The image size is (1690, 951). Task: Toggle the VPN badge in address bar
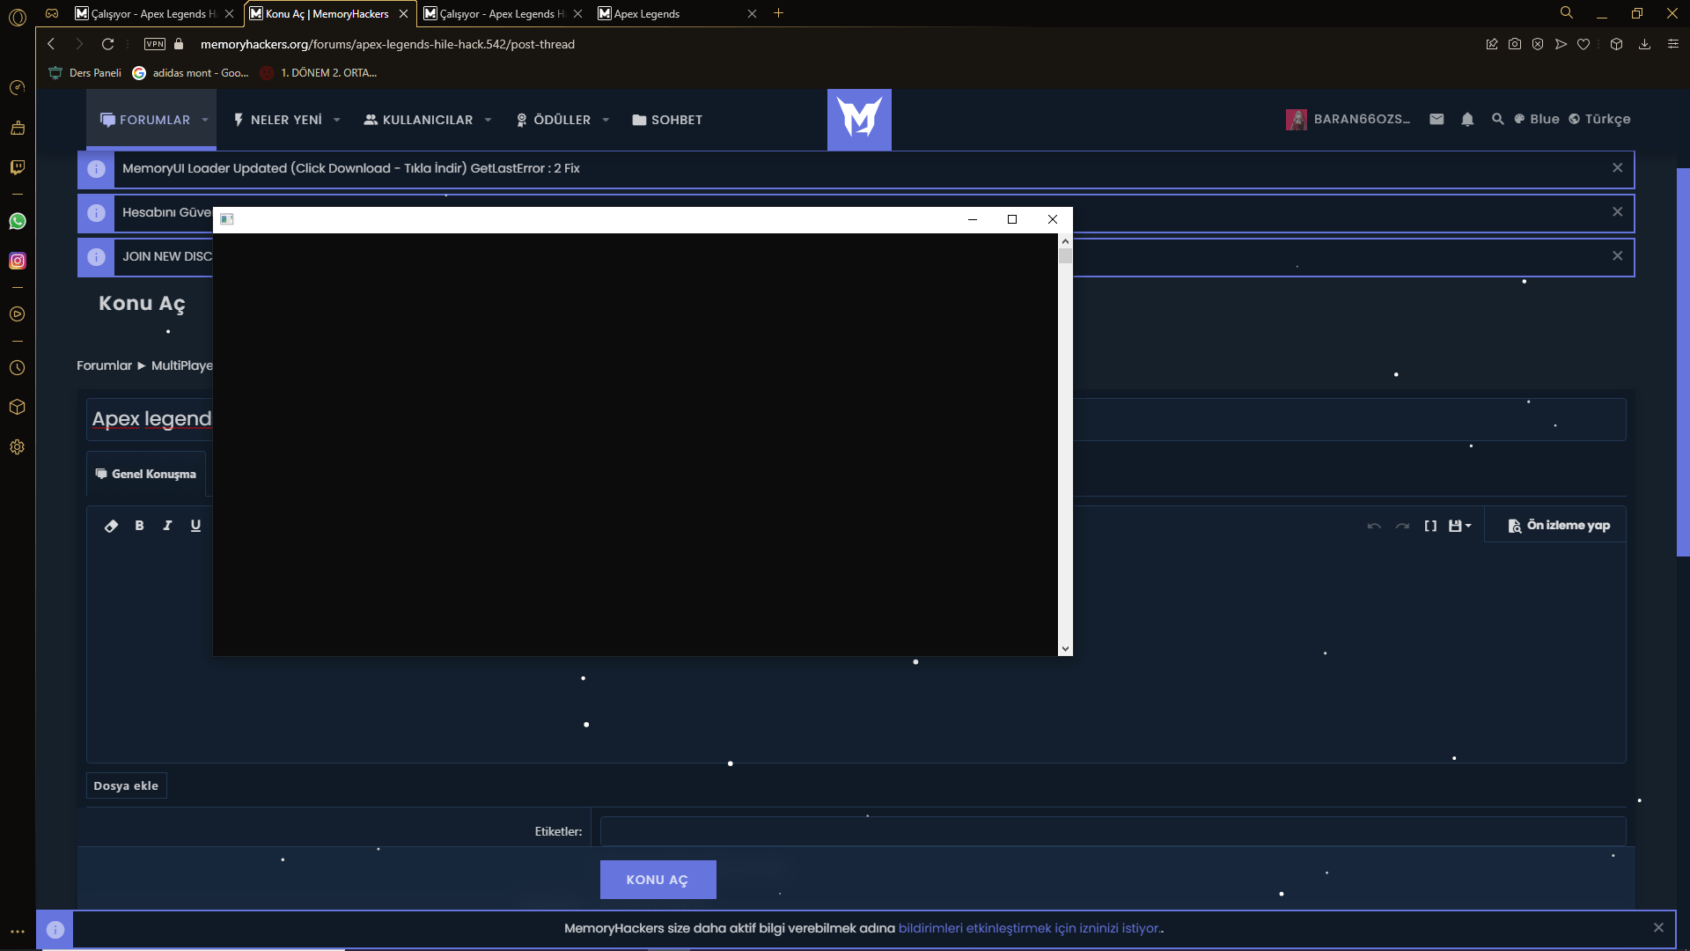[x=155, y=44]
